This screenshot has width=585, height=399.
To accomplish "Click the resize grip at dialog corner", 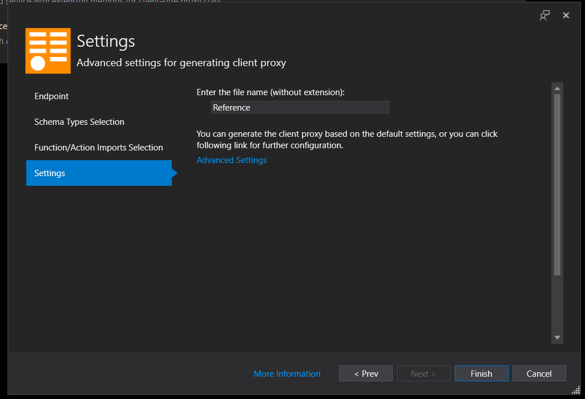I will (576, 390).
